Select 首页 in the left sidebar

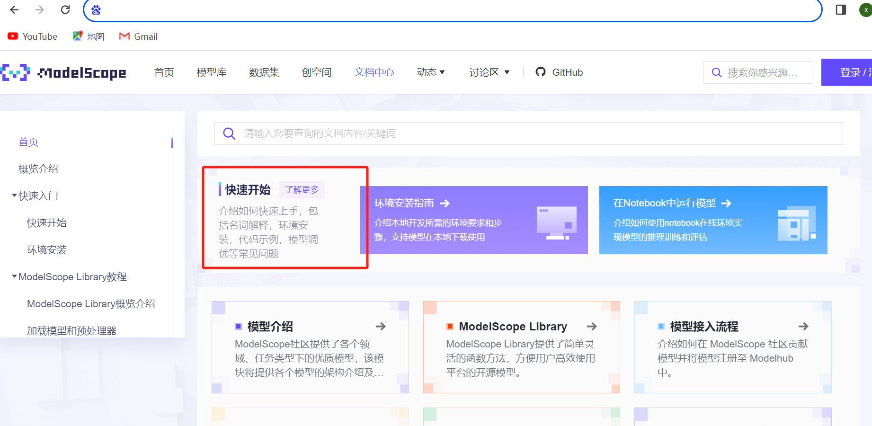[x=28, y=142]
